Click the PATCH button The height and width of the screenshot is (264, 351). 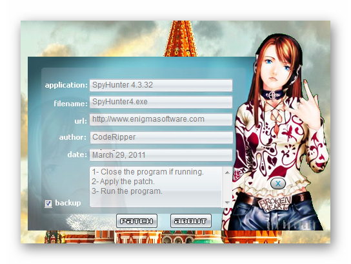137,221
